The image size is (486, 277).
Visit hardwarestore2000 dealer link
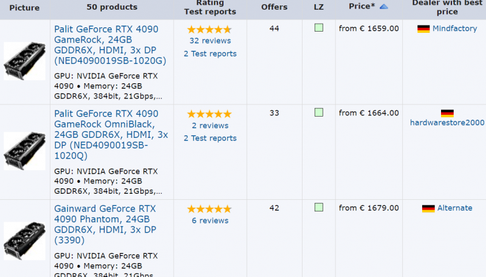[447, 123]
